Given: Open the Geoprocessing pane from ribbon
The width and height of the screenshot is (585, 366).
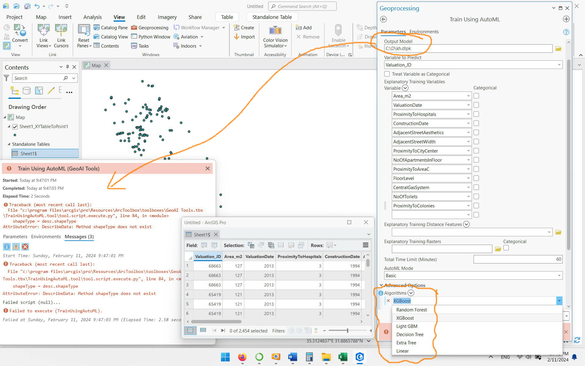Looking at the screenshot, I should [x=150, y=27].
